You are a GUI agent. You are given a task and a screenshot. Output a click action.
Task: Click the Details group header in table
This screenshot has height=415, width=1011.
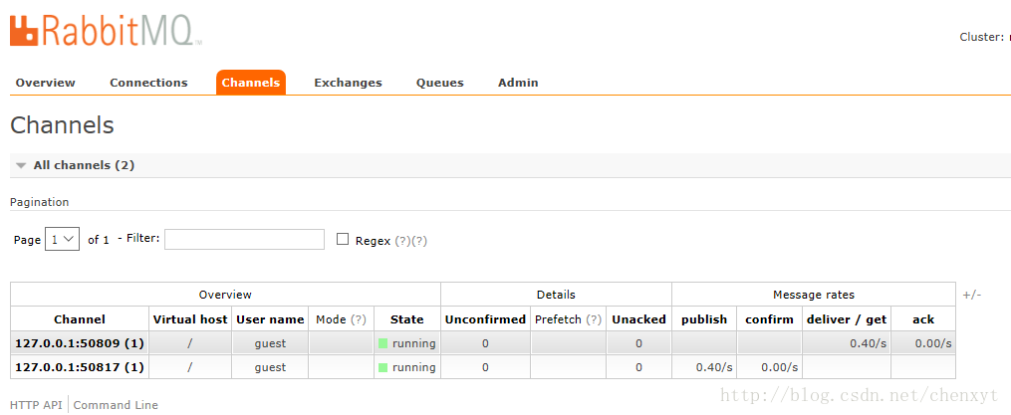click(x=556, y=295)
